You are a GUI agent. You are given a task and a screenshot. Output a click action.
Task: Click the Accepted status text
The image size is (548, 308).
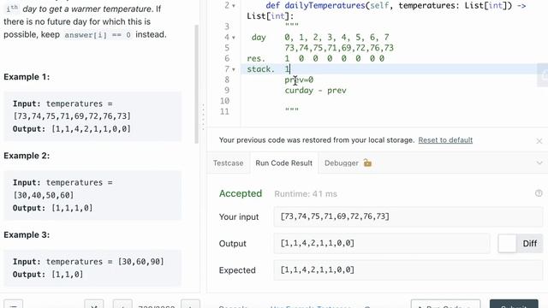tap(241, 193)
